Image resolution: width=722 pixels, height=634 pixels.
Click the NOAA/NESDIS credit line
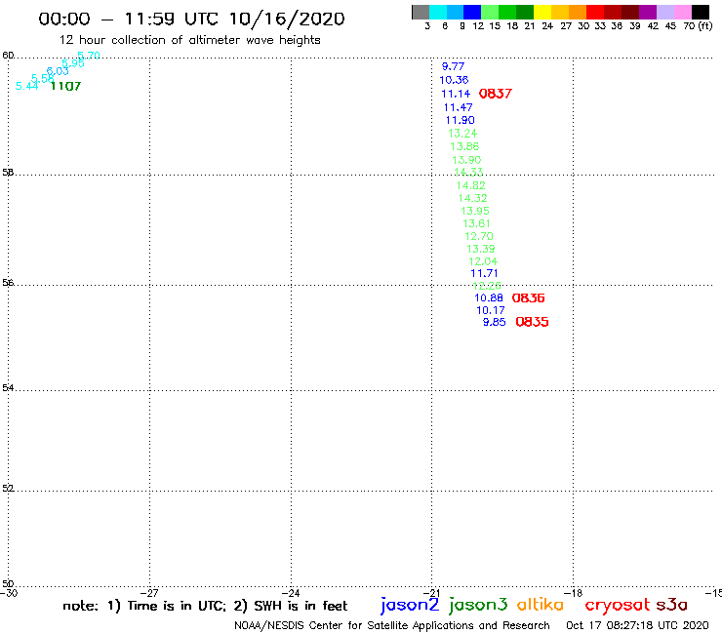click(x=392, y=625)
